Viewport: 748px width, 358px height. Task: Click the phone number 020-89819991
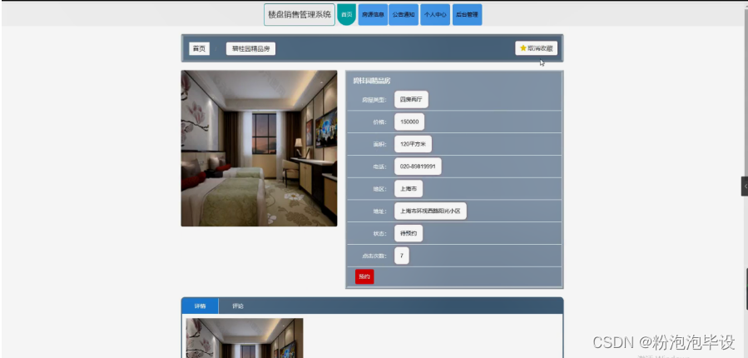click(x=418, y=167)
